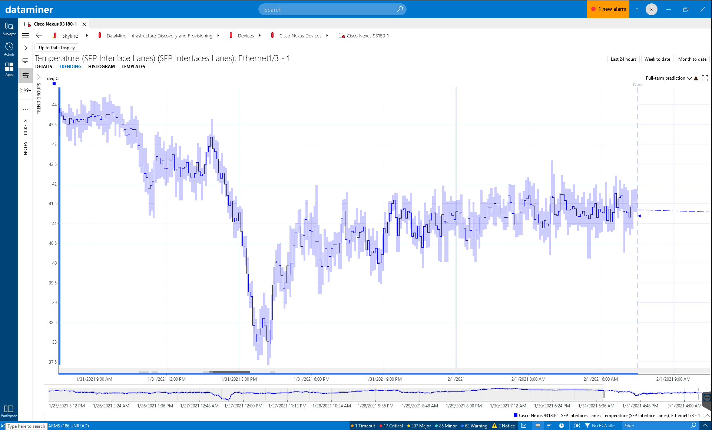
Task: Open the Surveyor sidebar module
Action: (9, 29)
